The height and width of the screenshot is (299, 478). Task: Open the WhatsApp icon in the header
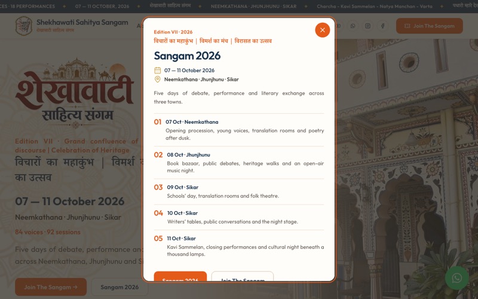click(x=353, y=26)
